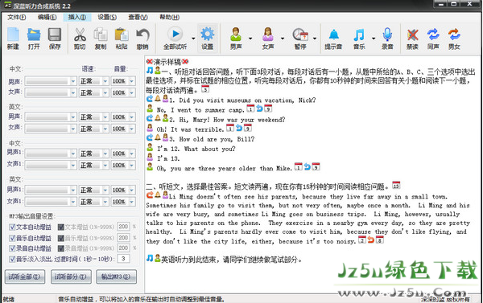Open the 查看(V) menu

138,17
